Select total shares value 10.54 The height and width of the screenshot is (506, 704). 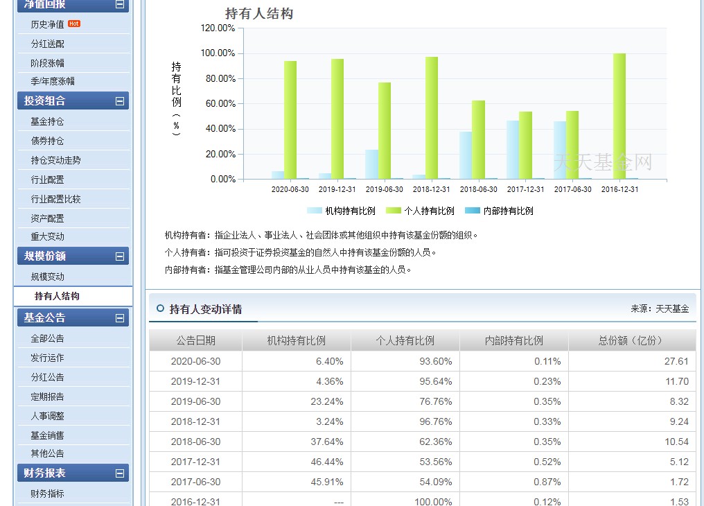676,442
